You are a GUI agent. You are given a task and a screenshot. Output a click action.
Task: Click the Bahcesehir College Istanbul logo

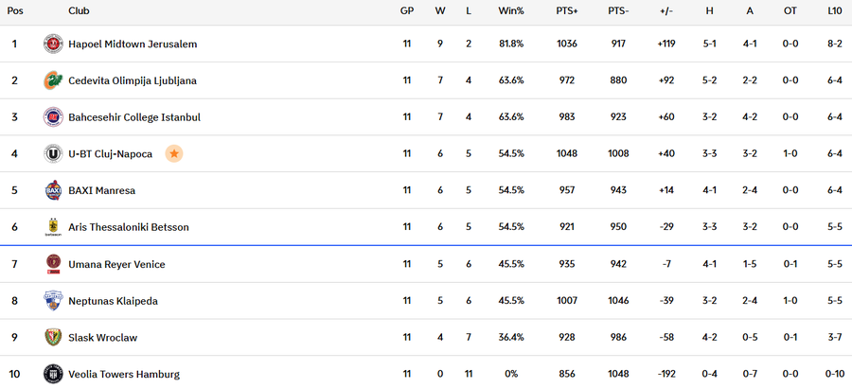pos(54,117)
